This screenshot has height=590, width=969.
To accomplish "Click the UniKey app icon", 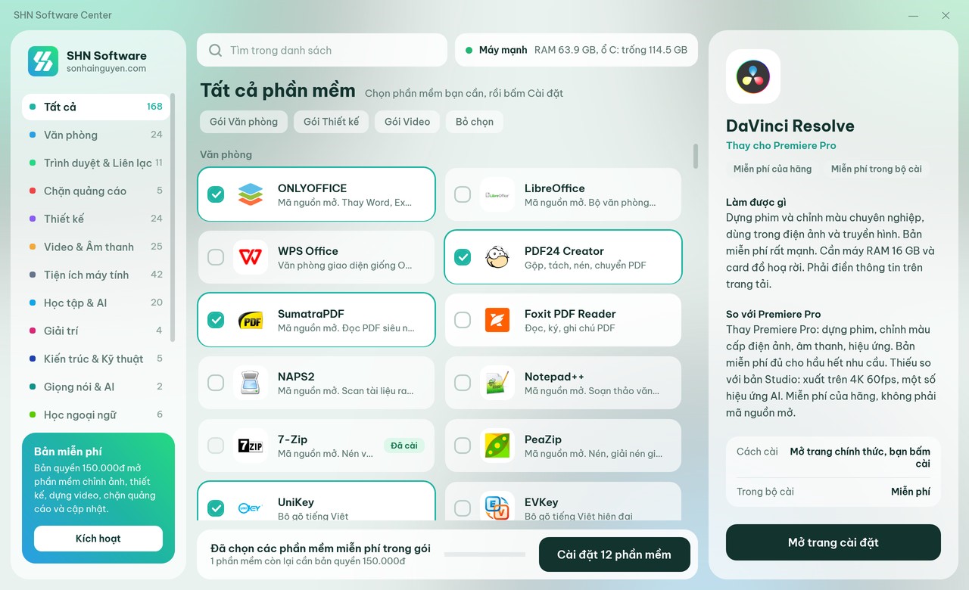I will [x=251, y=508].
